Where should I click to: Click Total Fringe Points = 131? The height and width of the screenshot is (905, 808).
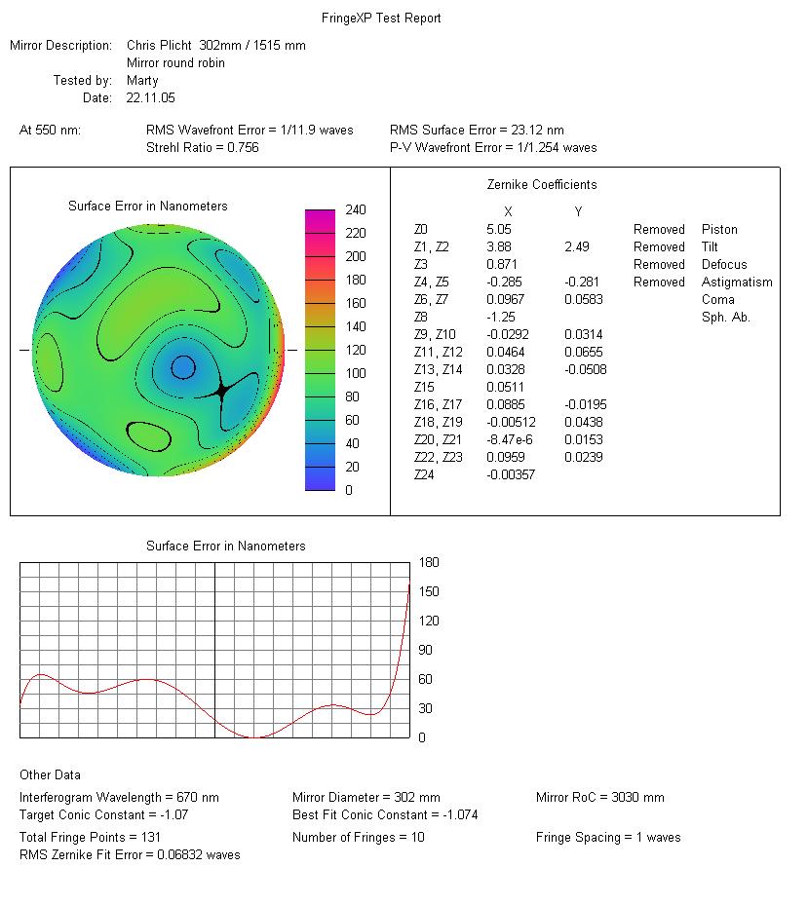[x=90, y=837]
